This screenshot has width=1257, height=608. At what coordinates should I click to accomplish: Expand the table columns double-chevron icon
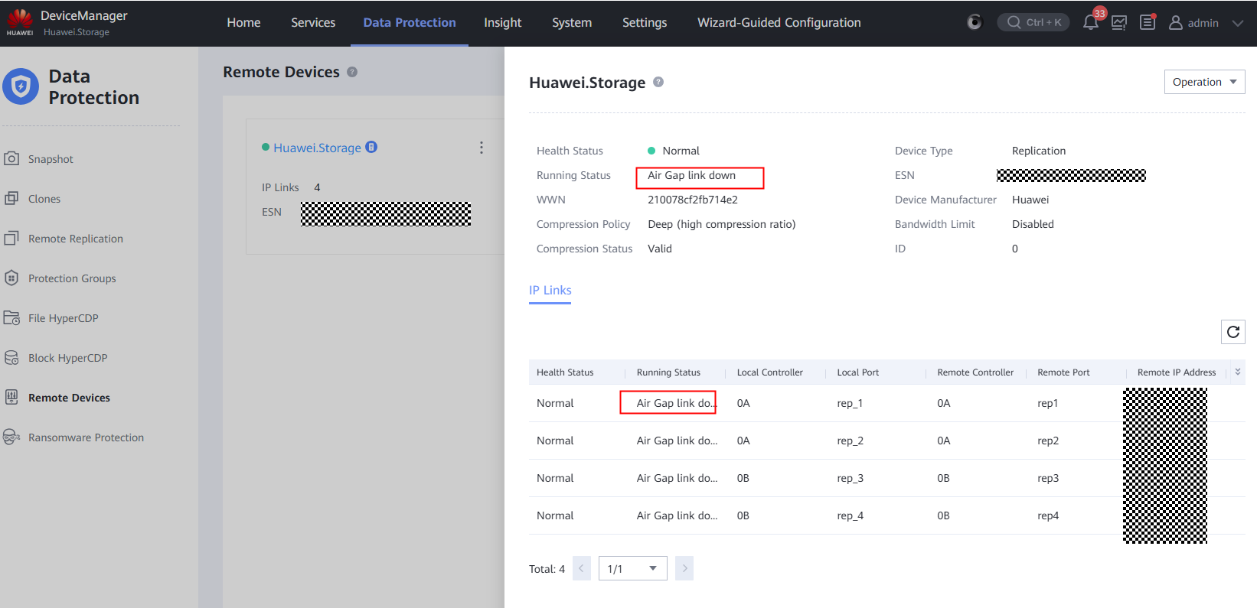click(x=1238, y=372)
